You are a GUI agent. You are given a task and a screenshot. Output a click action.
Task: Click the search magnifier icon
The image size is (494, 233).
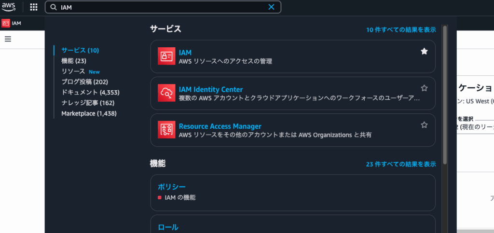(54, 7)
